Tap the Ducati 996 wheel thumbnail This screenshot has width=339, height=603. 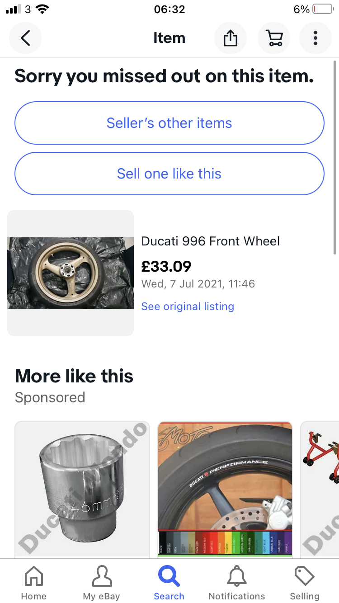[71, 273]
